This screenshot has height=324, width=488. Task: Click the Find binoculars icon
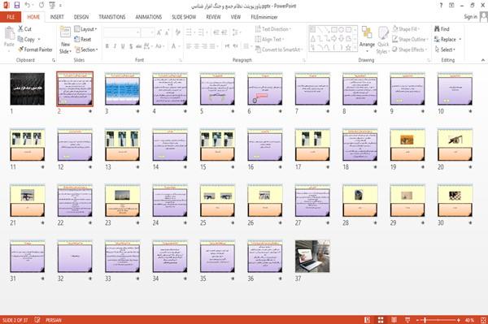pos(437,29)
